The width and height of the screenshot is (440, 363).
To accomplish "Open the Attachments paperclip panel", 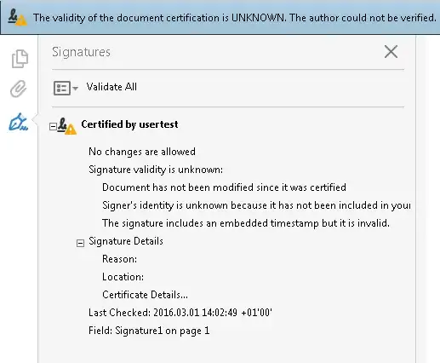I will point(19,89).
